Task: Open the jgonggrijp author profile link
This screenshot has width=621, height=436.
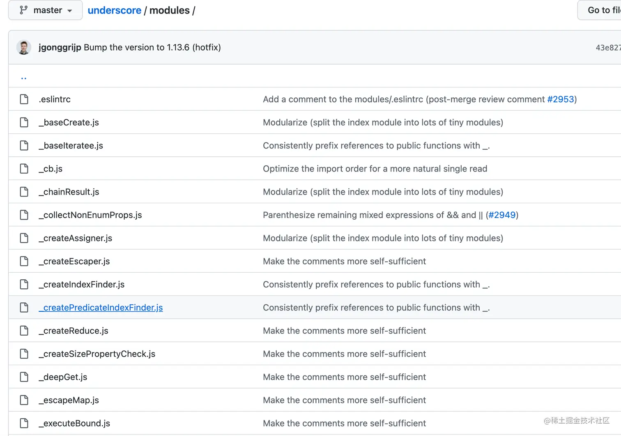Action: coord(60,47)
